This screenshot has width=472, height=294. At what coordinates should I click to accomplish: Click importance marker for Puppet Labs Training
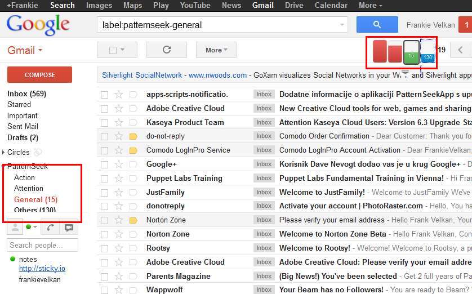coord(133,179)
